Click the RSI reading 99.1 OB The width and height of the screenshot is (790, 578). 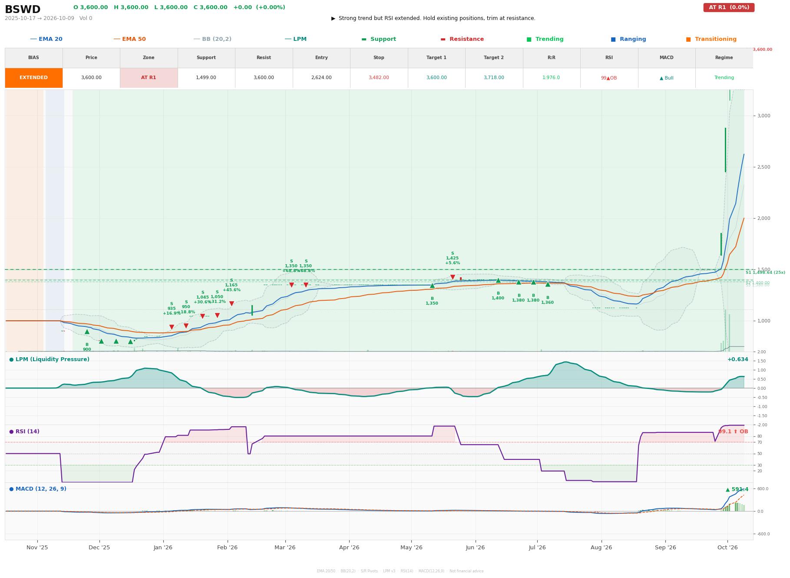[x=733, y=432]
